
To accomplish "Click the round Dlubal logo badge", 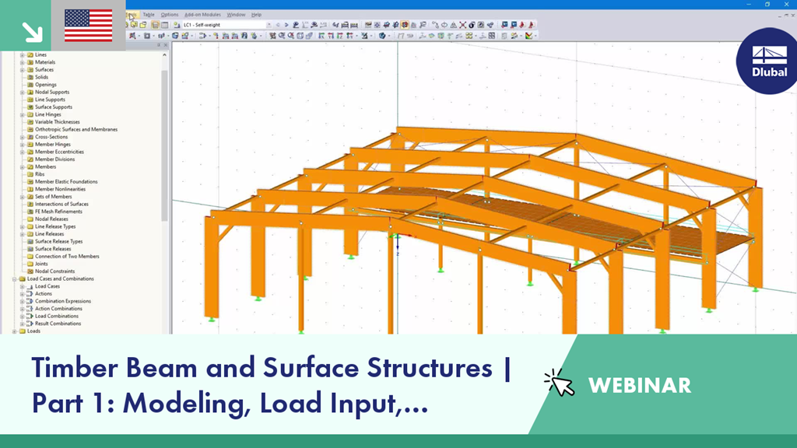I will [768, 61].
